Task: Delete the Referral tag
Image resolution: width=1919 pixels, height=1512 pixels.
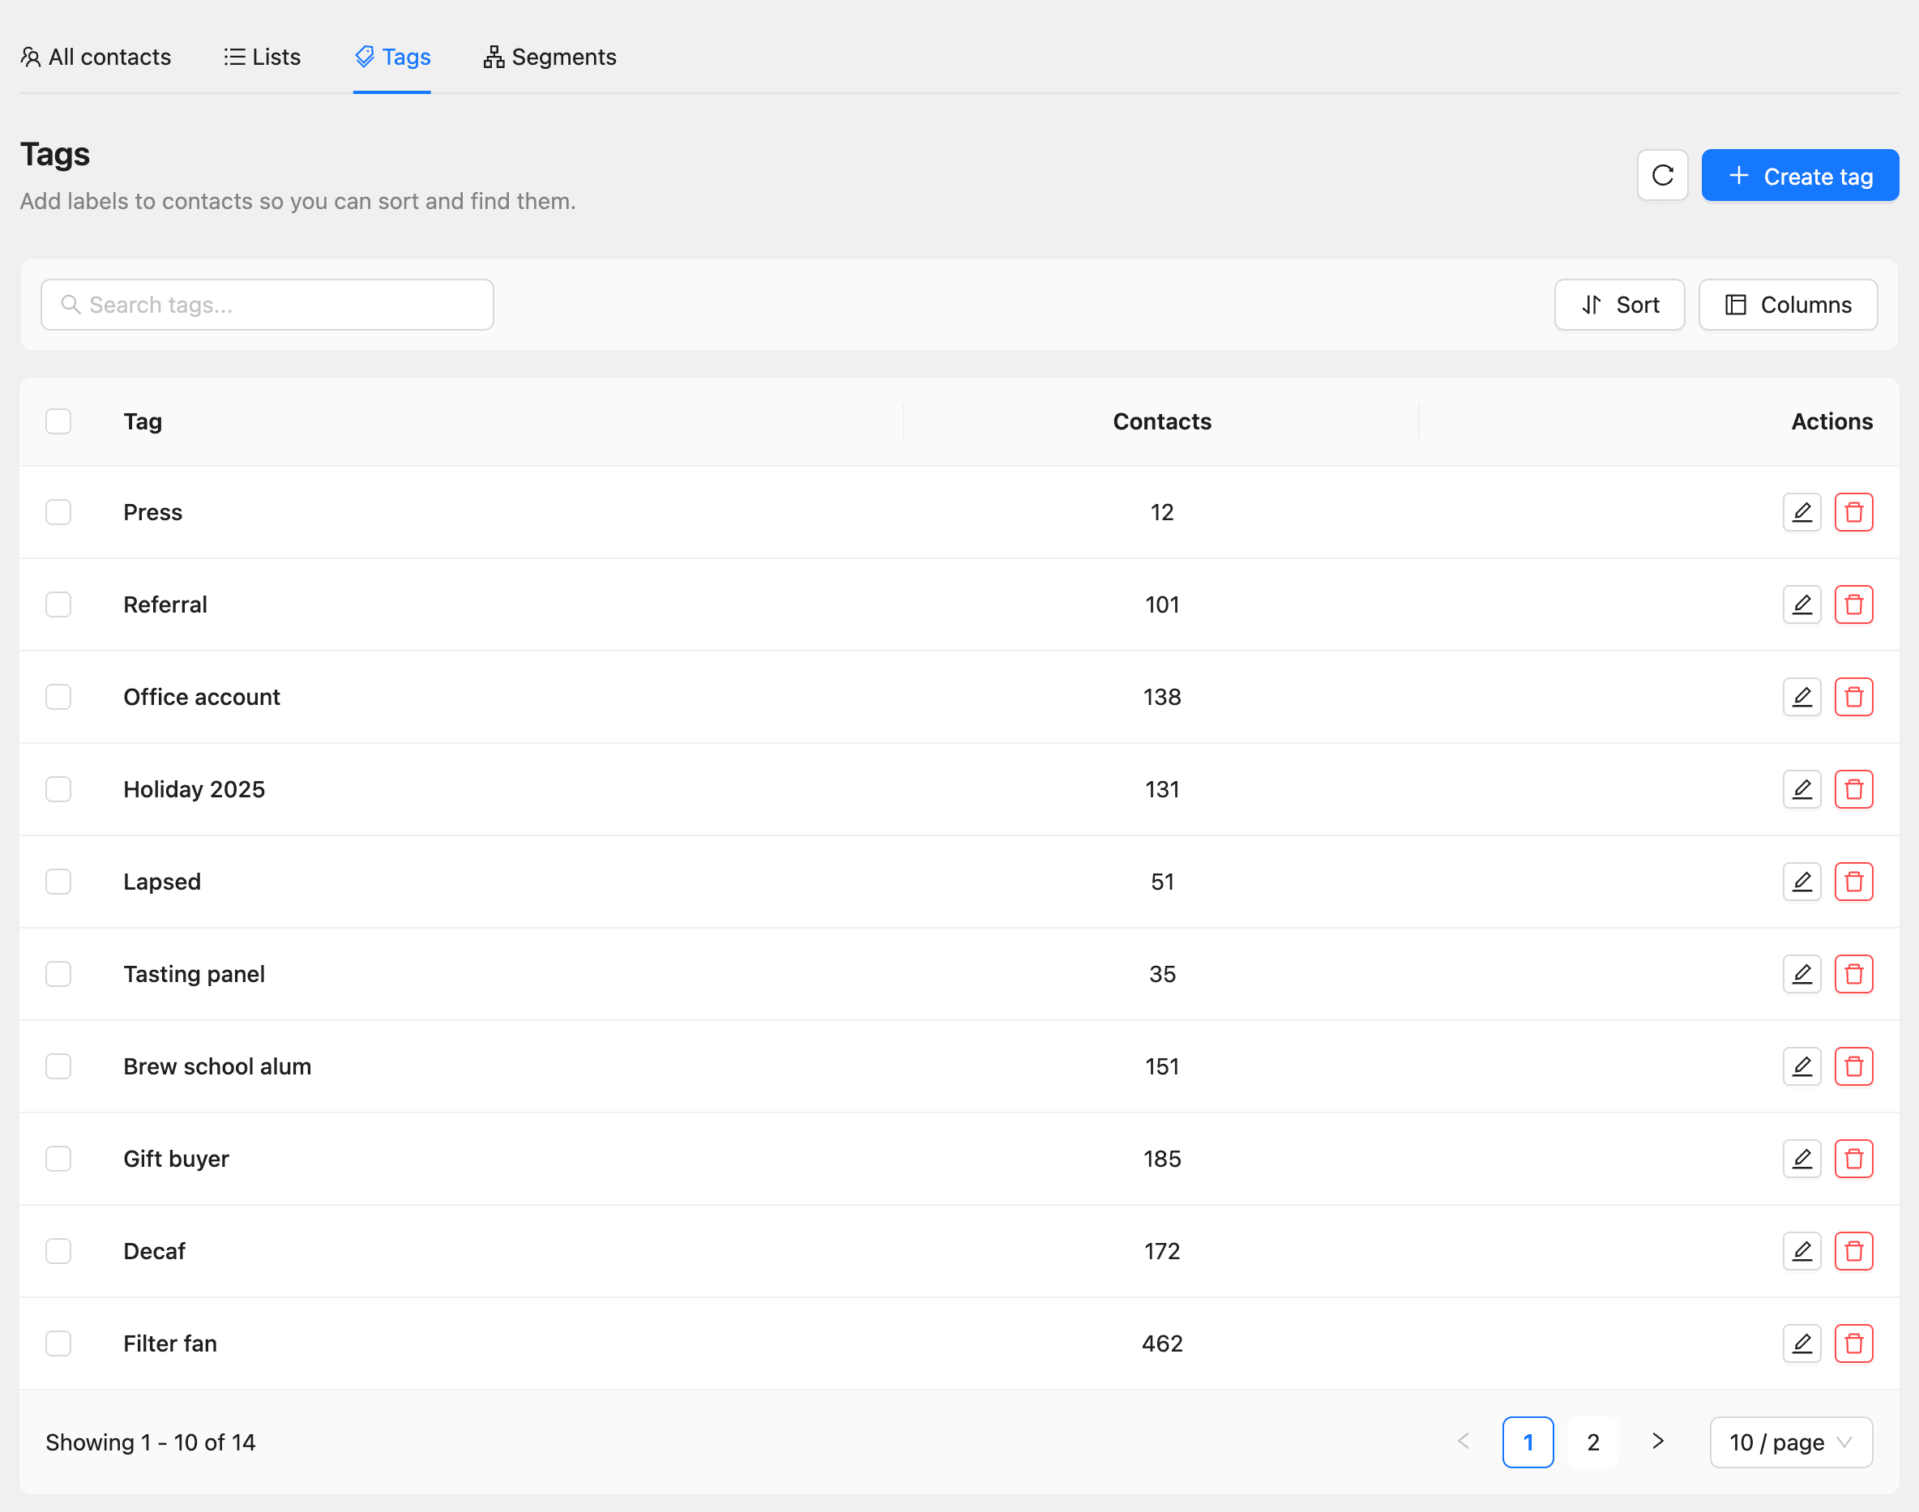Action: point(1853,604)
